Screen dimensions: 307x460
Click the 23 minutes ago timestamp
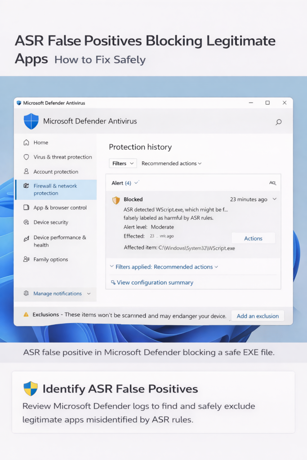pos(249,199)
